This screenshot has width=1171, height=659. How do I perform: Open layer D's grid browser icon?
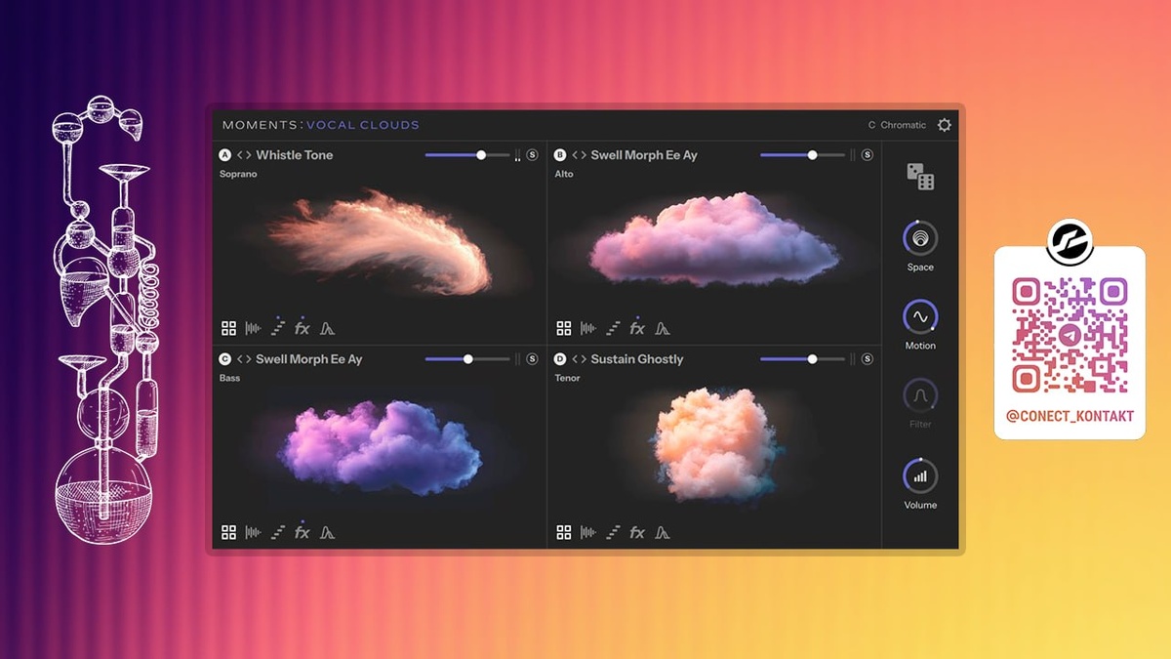click(x=563, y=532)
